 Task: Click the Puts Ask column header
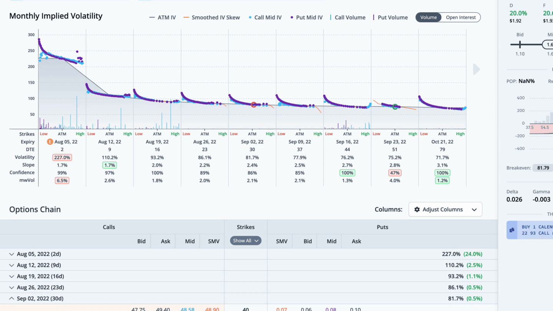(x=356, y=241)
